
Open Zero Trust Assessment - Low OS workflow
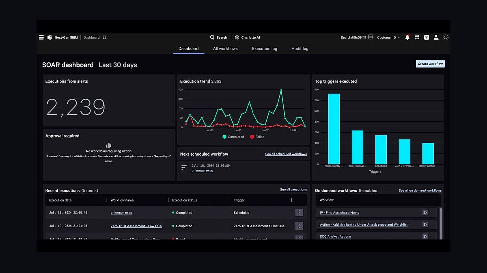pos(138,226)
